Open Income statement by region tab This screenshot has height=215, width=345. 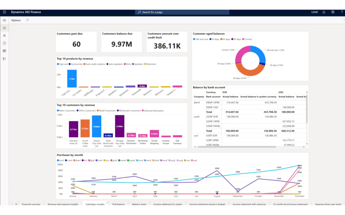point(168,204)
